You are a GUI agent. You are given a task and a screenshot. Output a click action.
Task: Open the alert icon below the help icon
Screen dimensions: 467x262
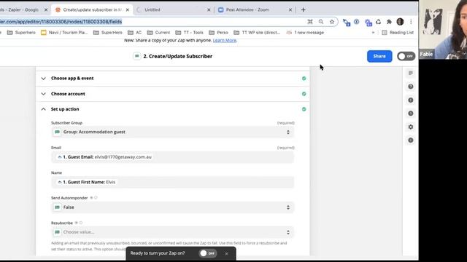(x=411, y=100)
